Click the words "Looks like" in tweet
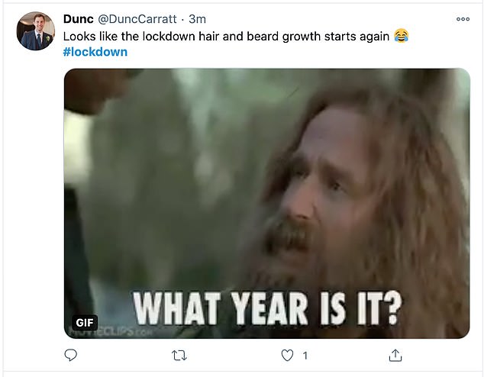The width and height of the screenshot is (484, 377). point(89,36)
